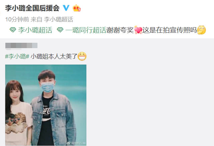Click the orange crown membership icon

pos(77,8)
